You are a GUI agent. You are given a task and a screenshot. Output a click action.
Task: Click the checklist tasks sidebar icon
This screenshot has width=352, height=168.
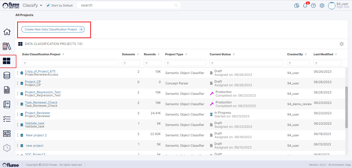7,119
